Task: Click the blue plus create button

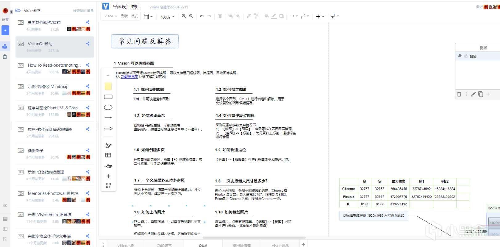Action: coord(5,30)
